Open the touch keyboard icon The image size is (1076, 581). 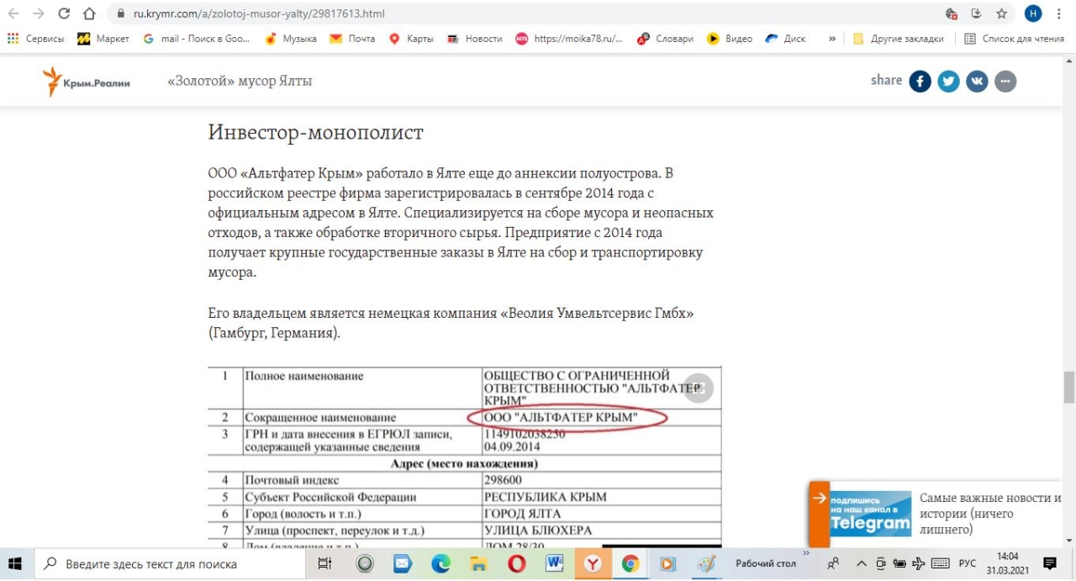click(x=940, y=564)
